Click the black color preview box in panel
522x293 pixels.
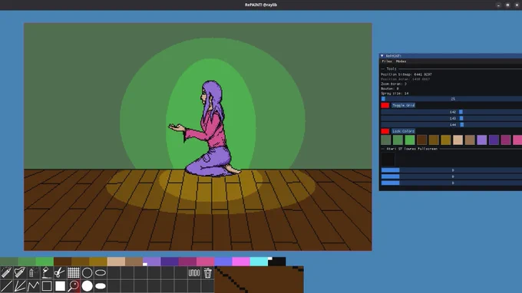point(388,159)
